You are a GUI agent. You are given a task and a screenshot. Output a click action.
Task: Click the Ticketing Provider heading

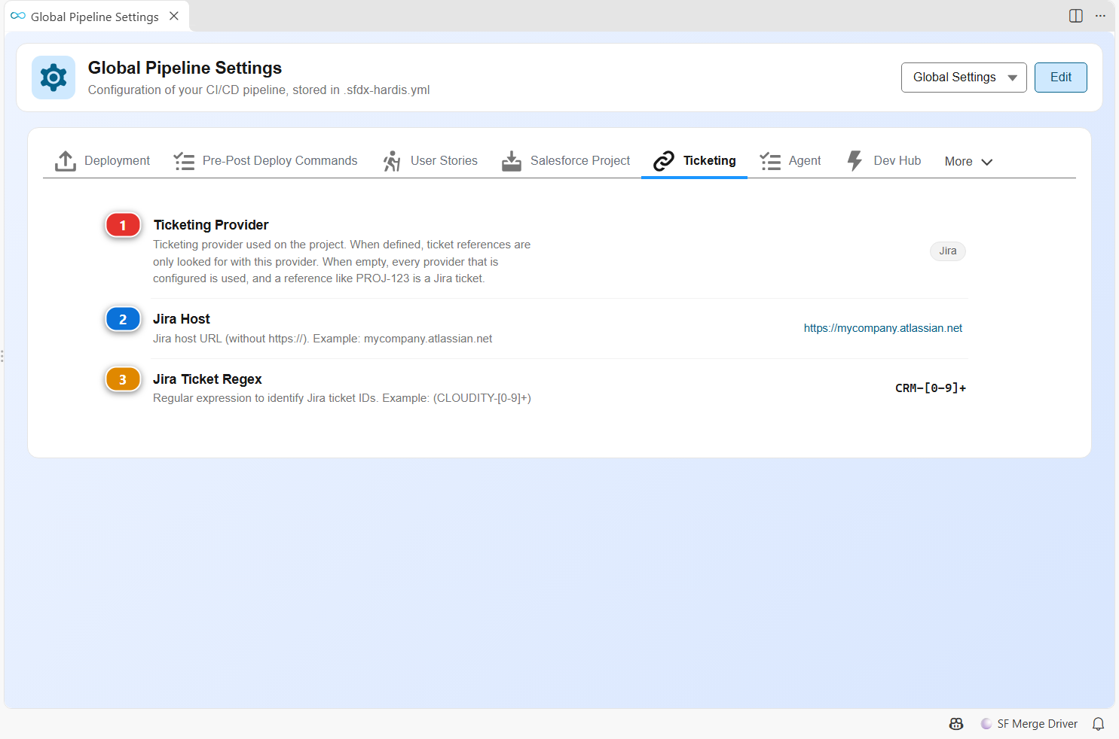pos(211,225)
